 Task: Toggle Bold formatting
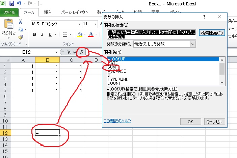click(34, 34)
